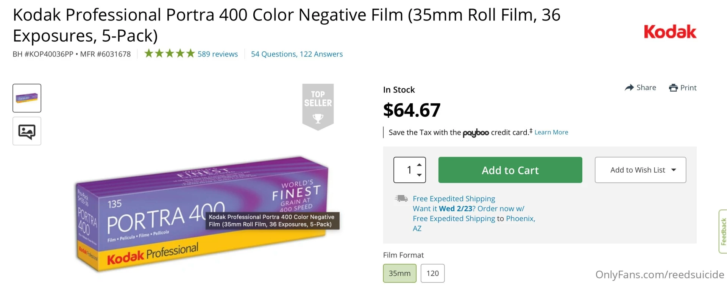Select the 120 film format

click(432, 273)
